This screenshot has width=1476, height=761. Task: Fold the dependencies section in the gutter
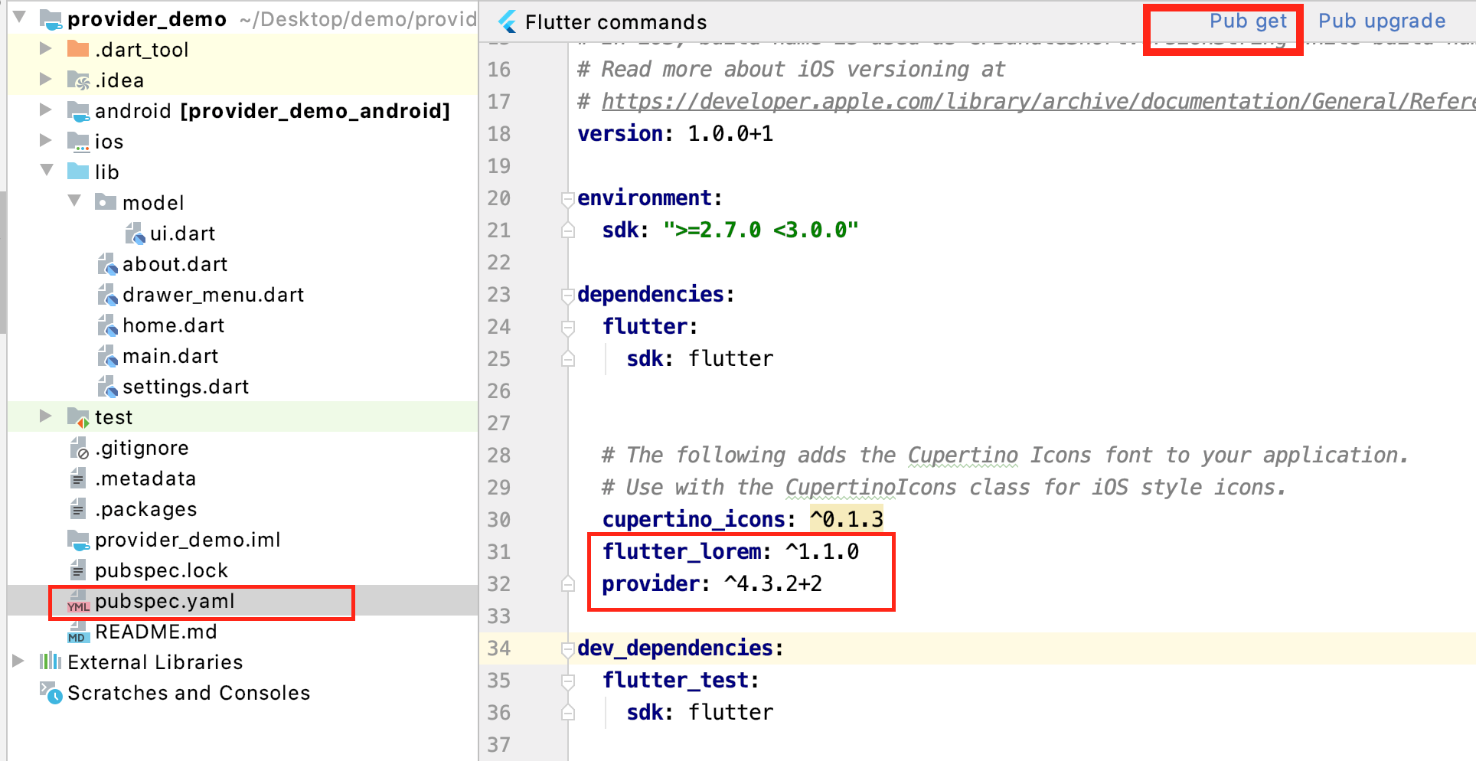567,295
